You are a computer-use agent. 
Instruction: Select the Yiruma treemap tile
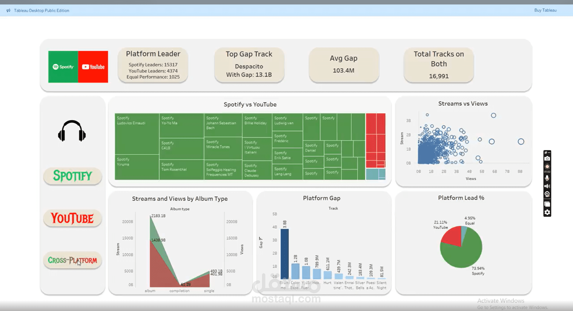coord(137,167)
